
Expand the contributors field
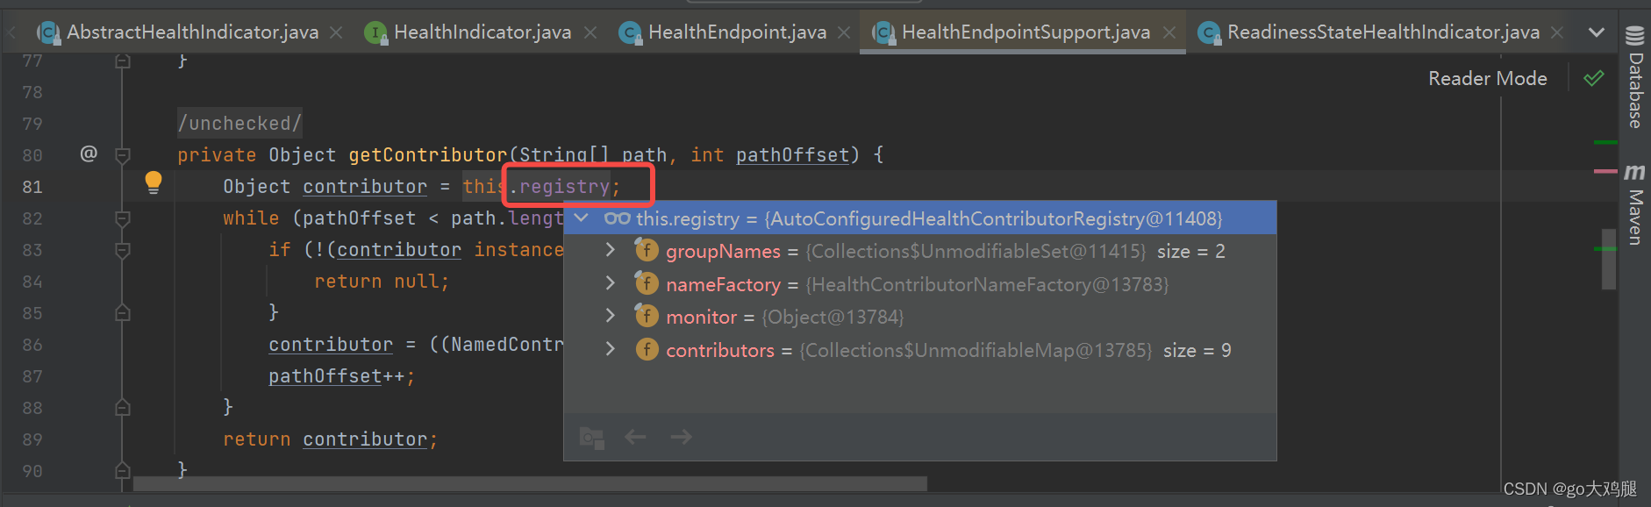tap(611, 350)
